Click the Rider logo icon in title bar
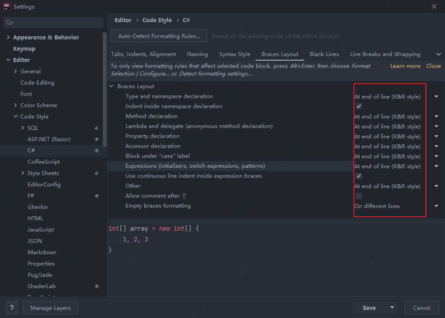Screen dimensions: 445x318 tap(6, 6)
